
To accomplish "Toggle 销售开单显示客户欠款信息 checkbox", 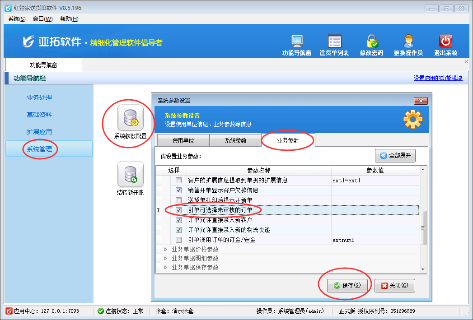I will pyautogui.click(x=179, y=190).
